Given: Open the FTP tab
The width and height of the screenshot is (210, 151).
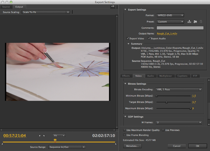Looking at the screenshot, I should coord(195,76).
